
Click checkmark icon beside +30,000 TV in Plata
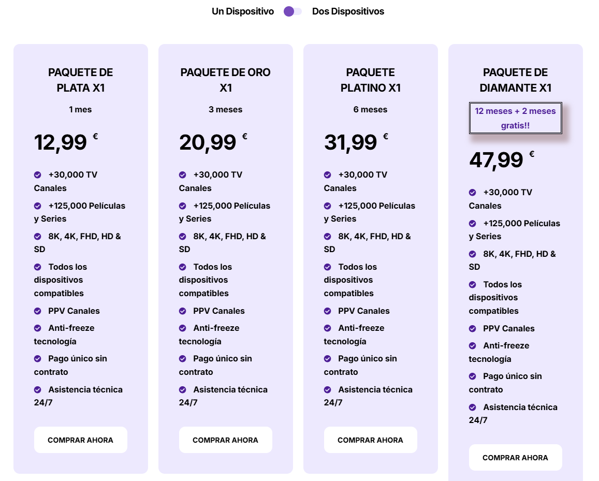38,175
